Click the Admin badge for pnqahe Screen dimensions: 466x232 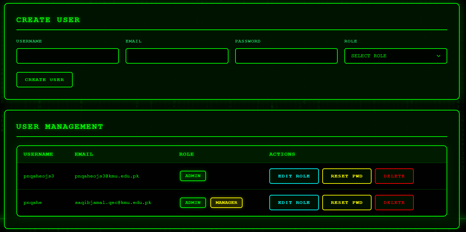(193, 203)
